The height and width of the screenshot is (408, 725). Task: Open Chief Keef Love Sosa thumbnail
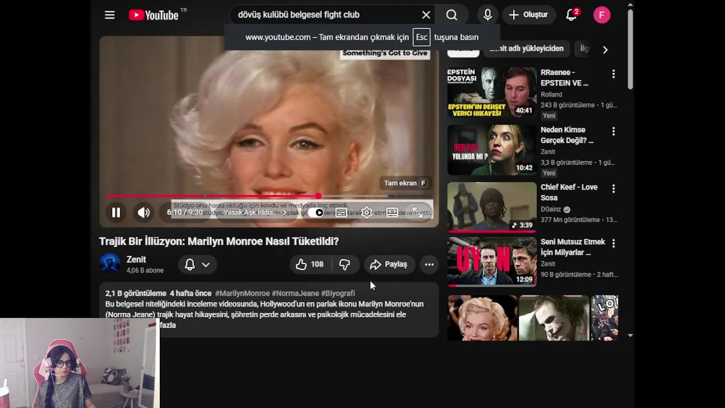click(492, 207)
